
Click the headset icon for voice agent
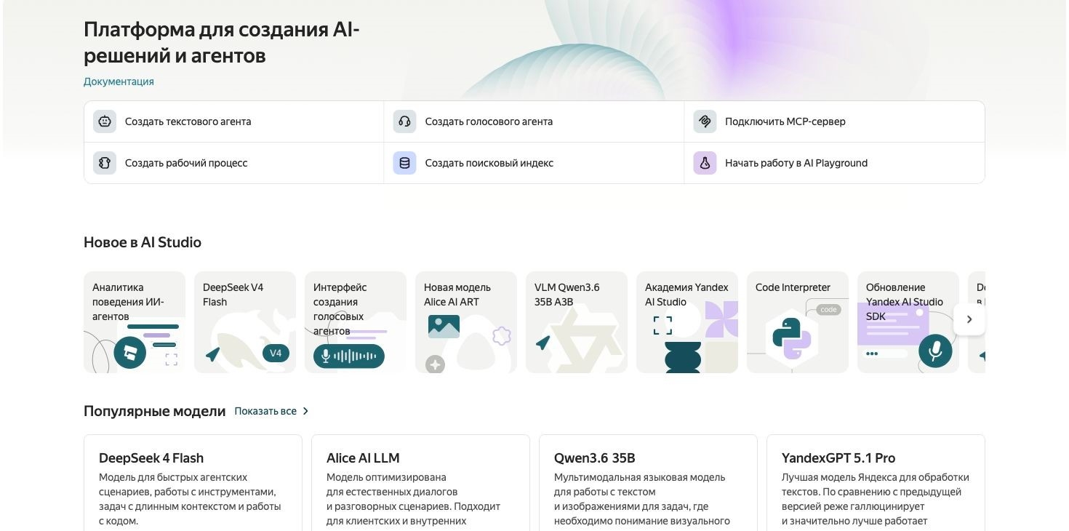405,121
